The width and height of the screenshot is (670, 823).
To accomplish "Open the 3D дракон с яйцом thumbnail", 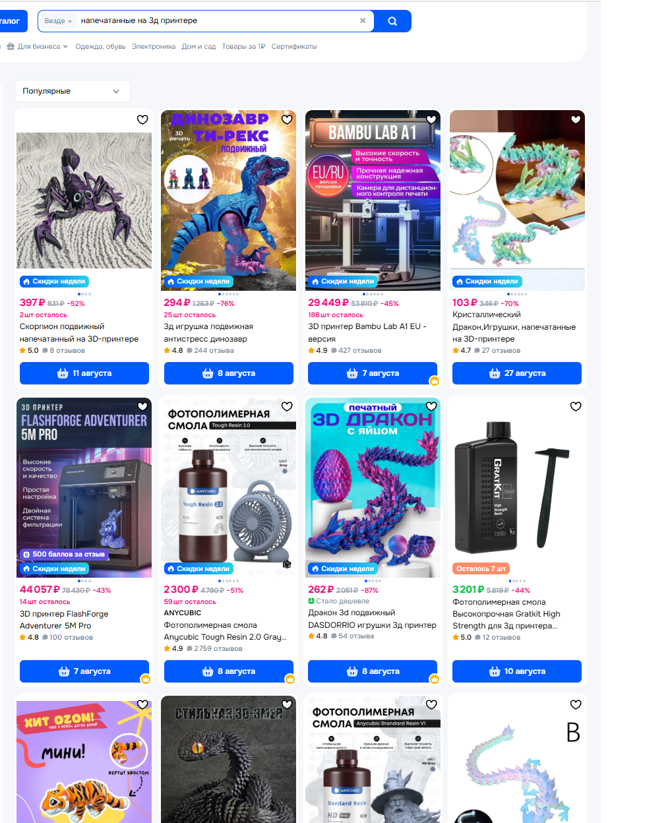I will 373,488.
